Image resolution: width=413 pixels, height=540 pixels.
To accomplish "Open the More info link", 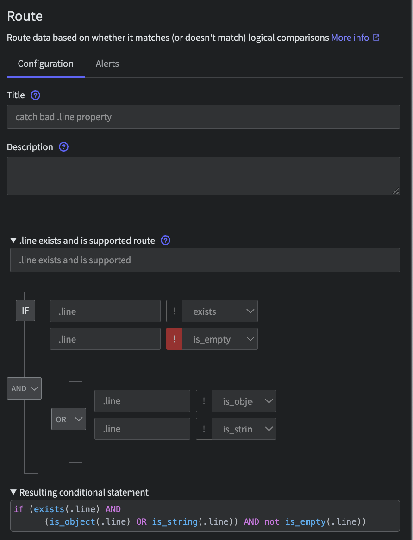I will tap(350, 38).
